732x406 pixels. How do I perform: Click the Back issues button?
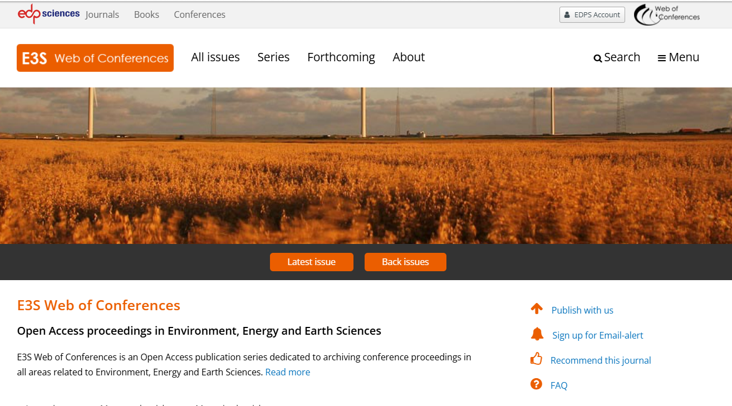405,262
